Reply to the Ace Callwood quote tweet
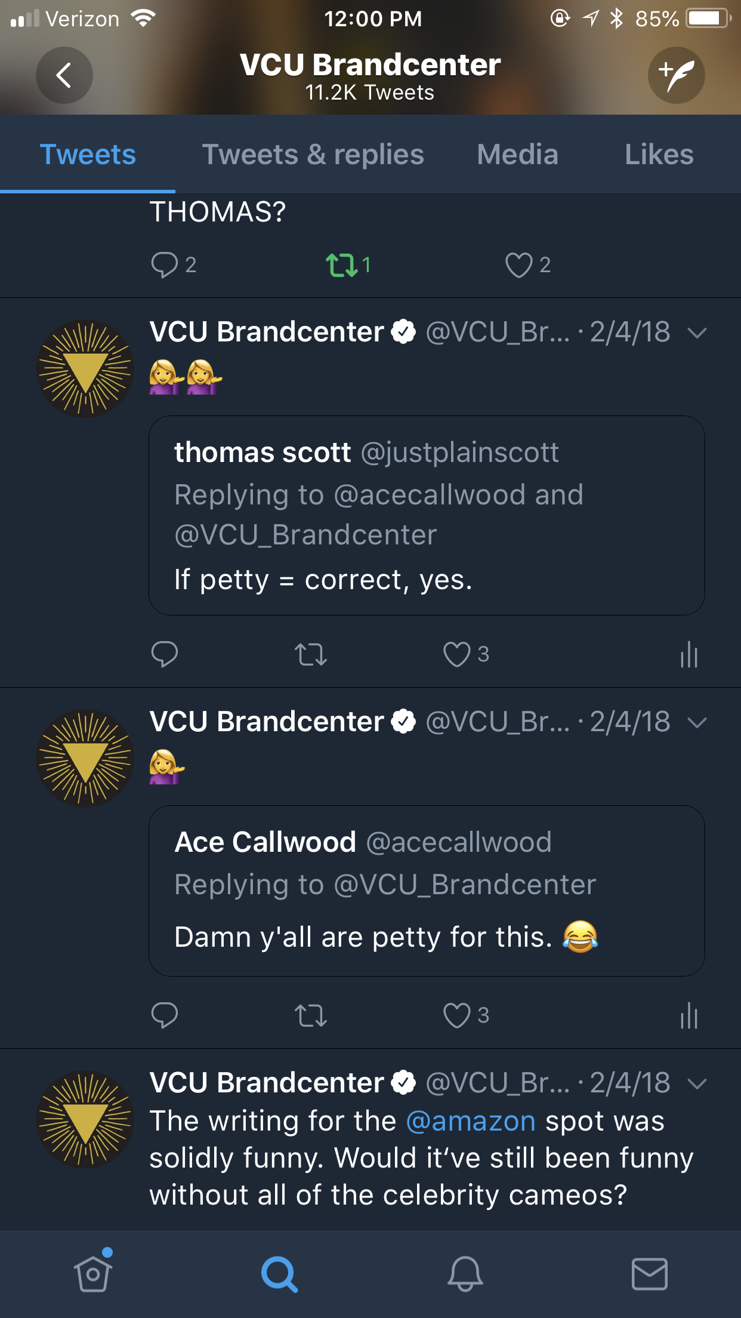Image resolution: width=741 pixels, height=1318 pixels. point(165,1015)
